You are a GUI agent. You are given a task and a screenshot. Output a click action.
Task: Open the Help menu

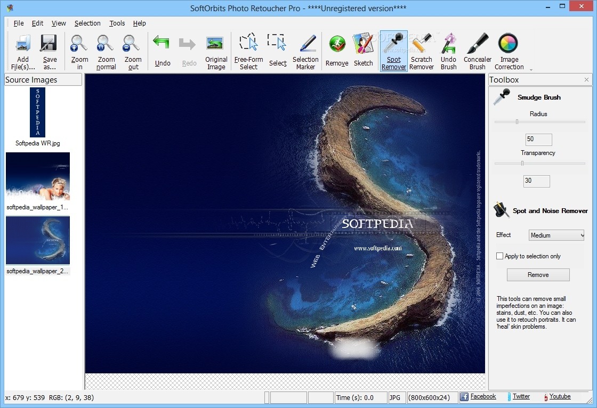point(139,23)
